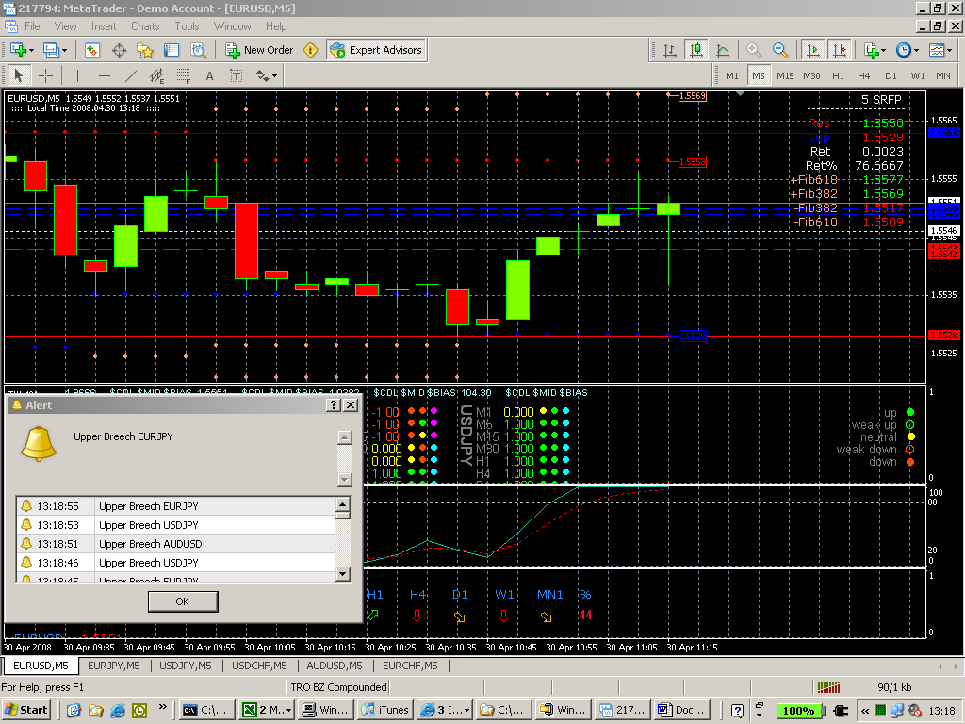
Task: Launch Internet Explorer from Quick Launch
Action: 118,711
